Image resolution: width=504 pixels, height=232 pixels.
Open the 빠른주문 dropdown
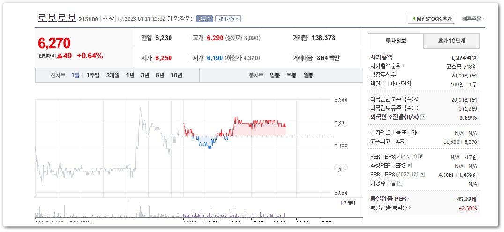tap(474, 19)
